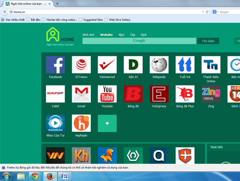Open the orange shield plus tile
The image size is (240, 181).
[185, 155]
